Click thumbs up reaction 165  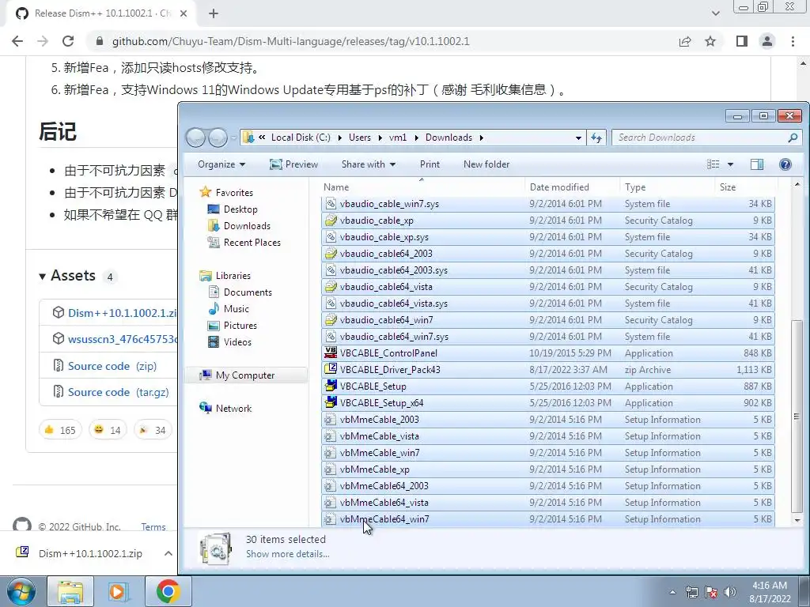pos(60,430)
